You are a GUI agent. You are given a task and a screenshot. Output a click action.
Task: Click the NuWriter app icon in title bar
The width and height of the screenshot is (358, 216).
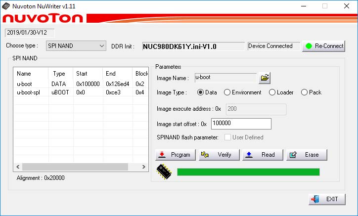click(6, 6)
